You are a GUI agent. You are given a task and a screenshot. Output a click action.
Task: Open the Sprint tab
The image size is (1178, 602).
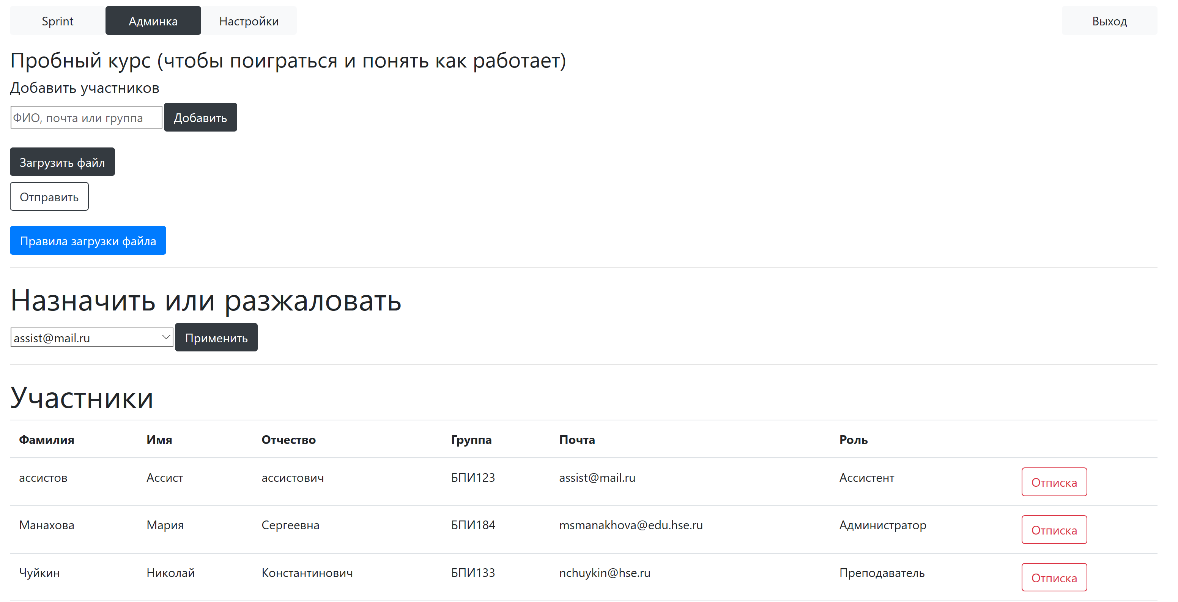point(58,21)
